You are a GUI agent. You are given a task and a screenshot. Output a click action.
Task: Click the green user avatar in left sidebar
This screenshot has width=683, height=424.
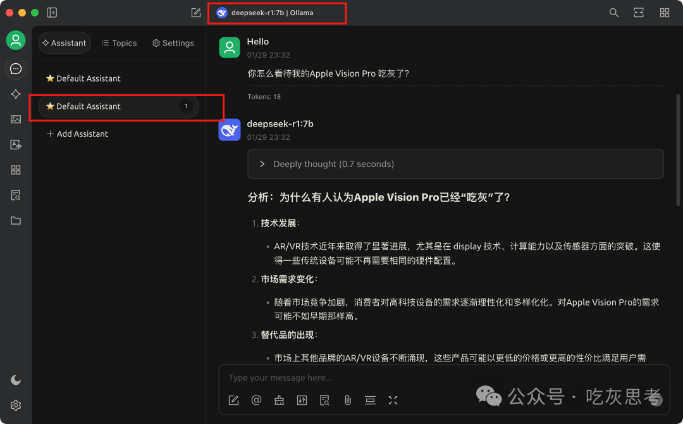tap(16, 41)
